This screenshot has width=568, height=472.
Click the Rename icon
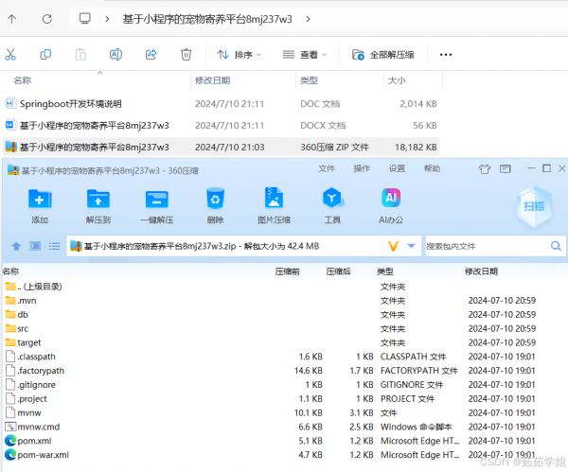click(115, 55)
